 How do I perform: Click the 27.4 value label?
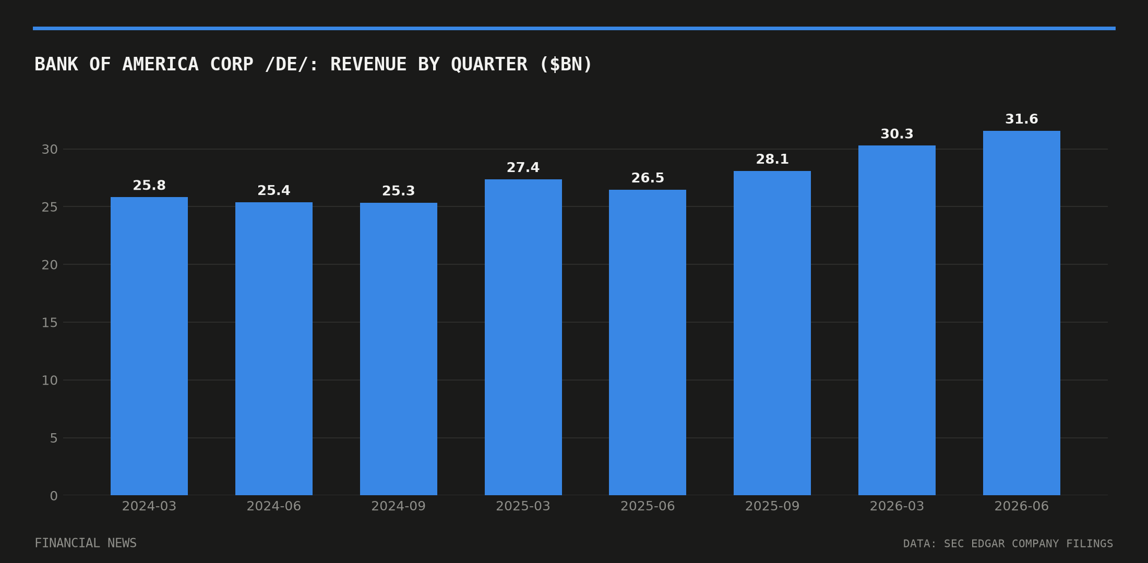(523, 168)
